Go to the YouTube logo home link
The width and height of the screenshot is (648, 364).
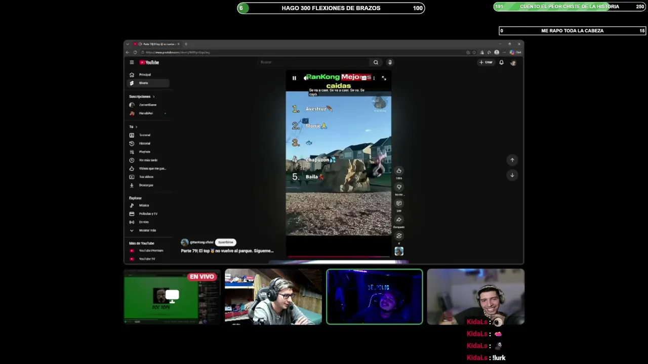click(149, 62)
